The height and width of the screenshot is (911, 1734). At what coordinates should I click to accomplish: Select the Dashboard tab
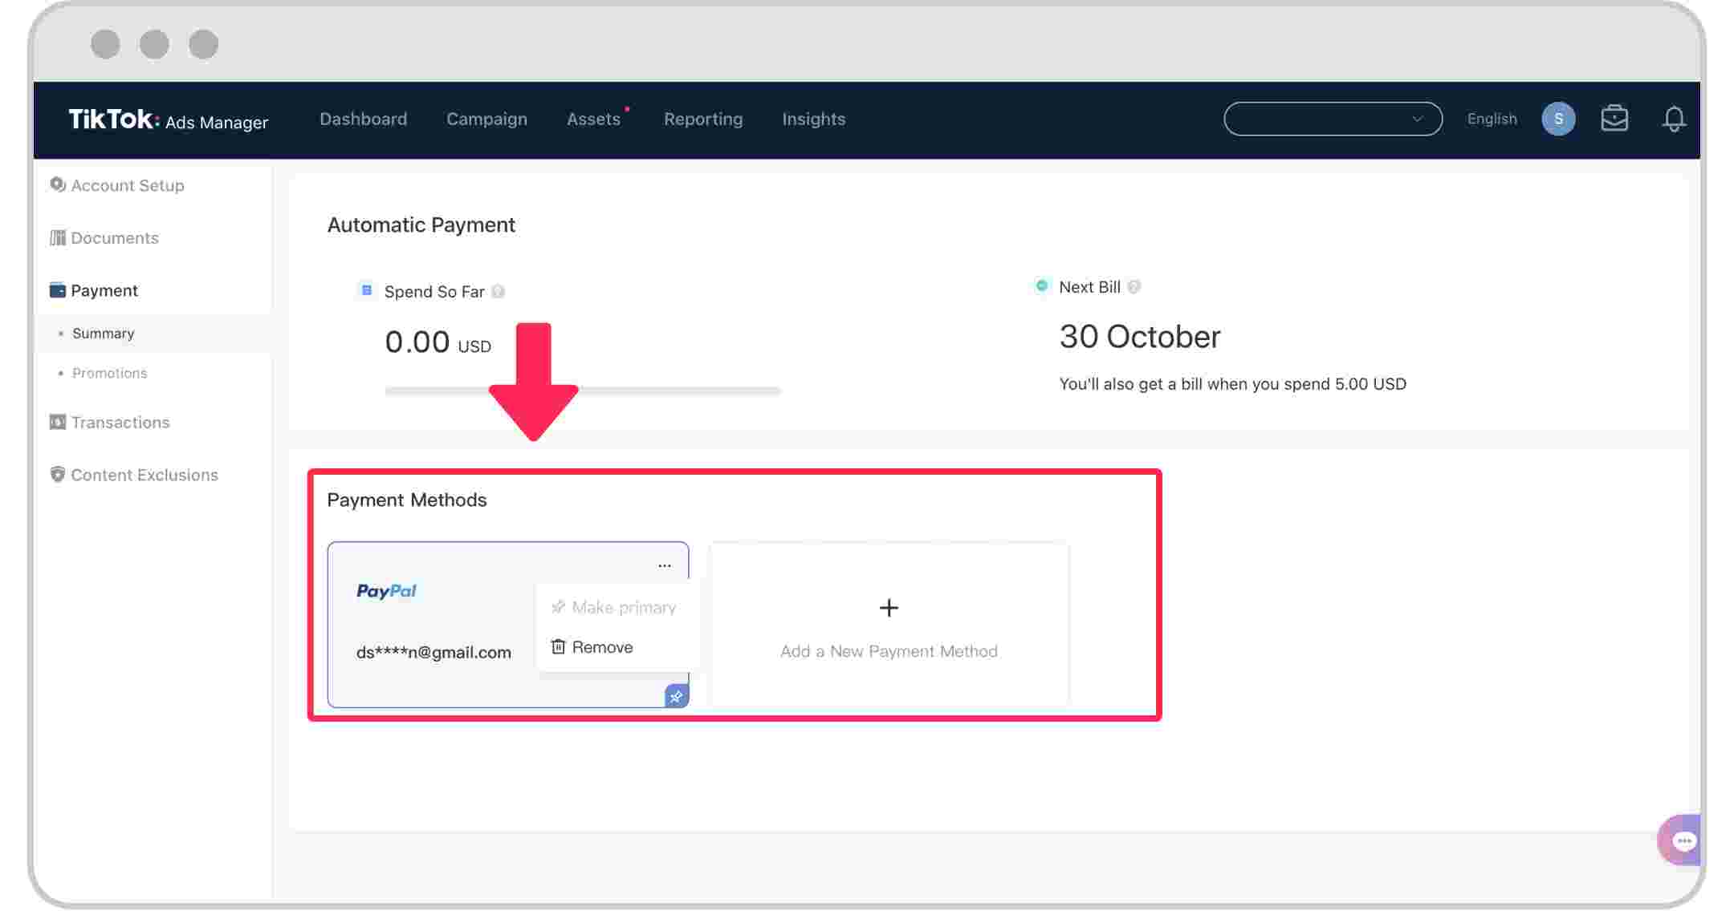coord(362,118)
